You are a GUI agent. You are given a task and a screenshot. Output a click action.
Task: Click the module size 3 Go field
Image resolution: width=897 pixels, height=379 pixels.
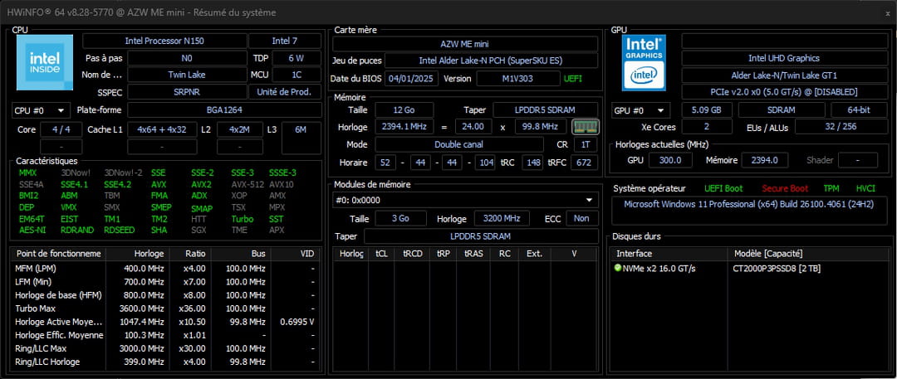[400, 218]
